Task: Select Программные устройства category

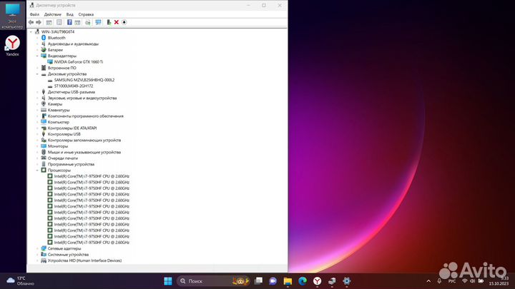Action: point(71,164)
